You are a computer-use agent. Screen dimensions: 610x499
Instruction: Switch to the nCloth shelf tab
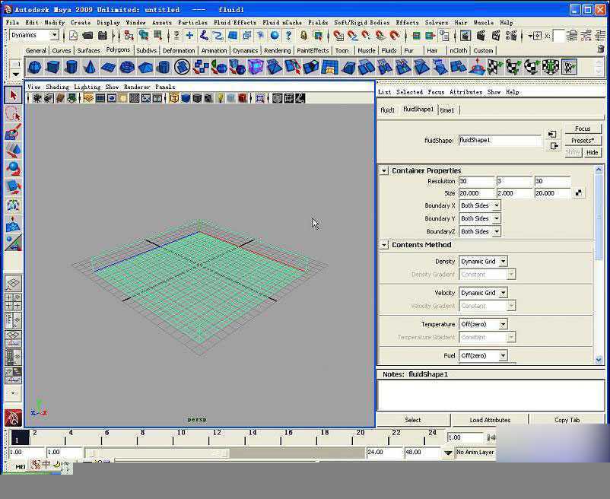pos(459,50)
